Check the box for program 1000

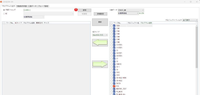(x=111, y=26)
